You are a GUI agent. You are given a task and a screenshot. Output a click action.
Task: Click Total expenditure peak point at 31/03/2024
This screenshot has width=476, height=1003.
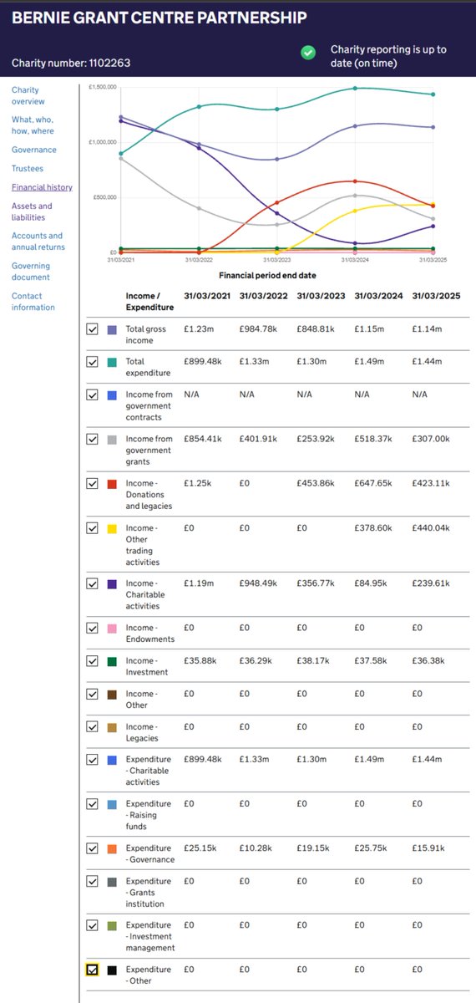click(355, 88)
